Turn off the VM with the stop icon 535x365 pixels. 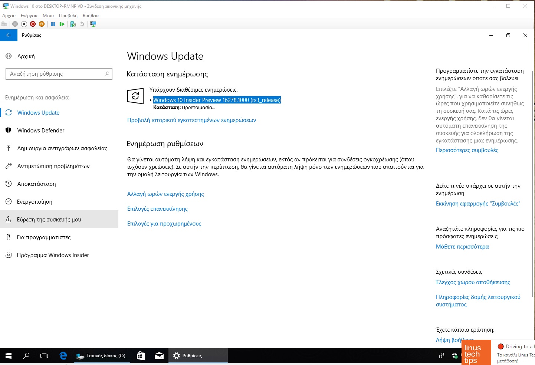pyautogui.click(x=24, y=24)
